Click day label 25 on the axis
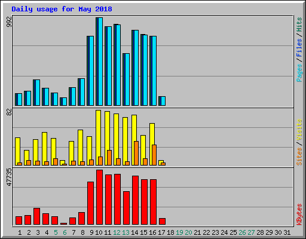 [x=233, y=232]
